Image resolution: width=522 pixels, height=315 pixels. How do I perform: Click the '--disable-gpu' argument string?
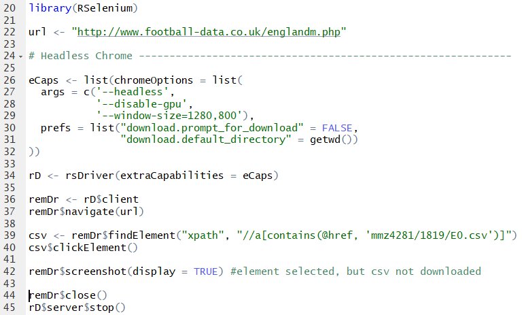click(x=141, y=104)
